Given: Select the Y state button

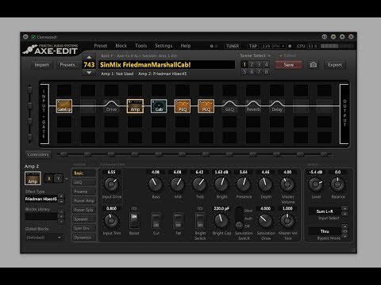Looking at the screenshot, I should tap(59, 179).
